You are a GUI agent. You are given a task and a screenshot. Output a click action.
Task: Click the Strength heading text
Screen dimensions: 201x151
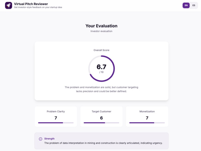point(49,139)
